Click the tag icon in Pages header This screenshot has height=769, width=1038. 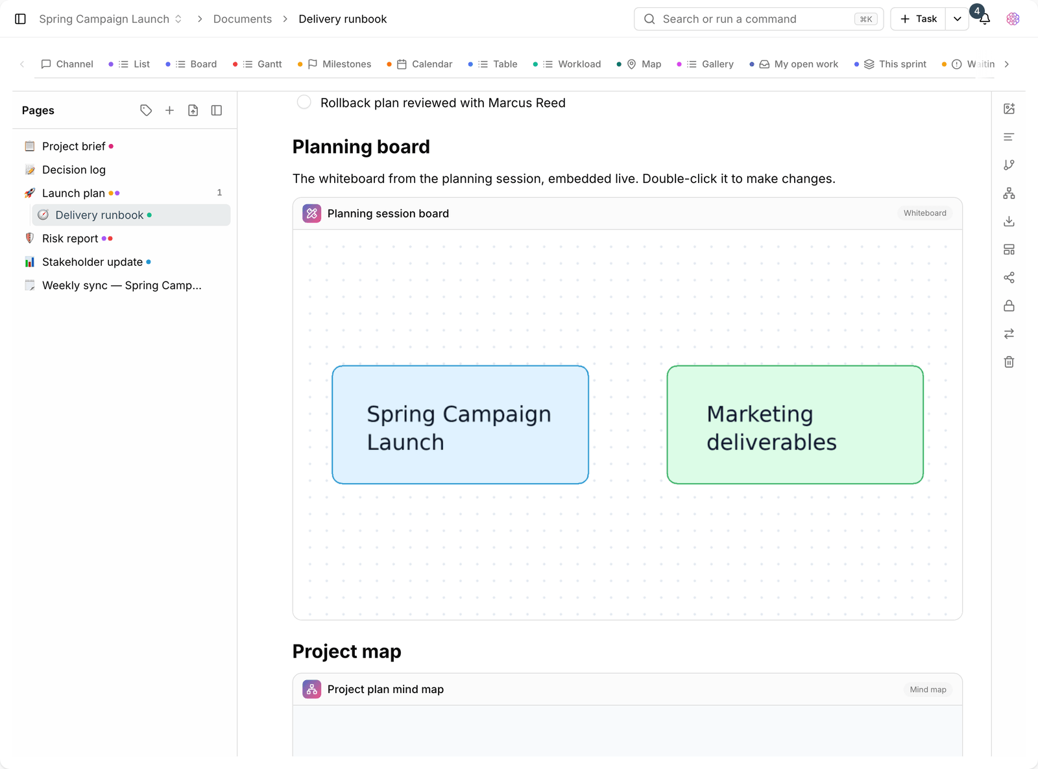point(146,110)
